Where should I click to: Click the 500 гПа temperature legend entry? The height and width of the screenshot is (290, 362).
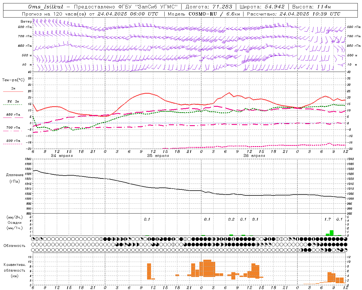13,141
